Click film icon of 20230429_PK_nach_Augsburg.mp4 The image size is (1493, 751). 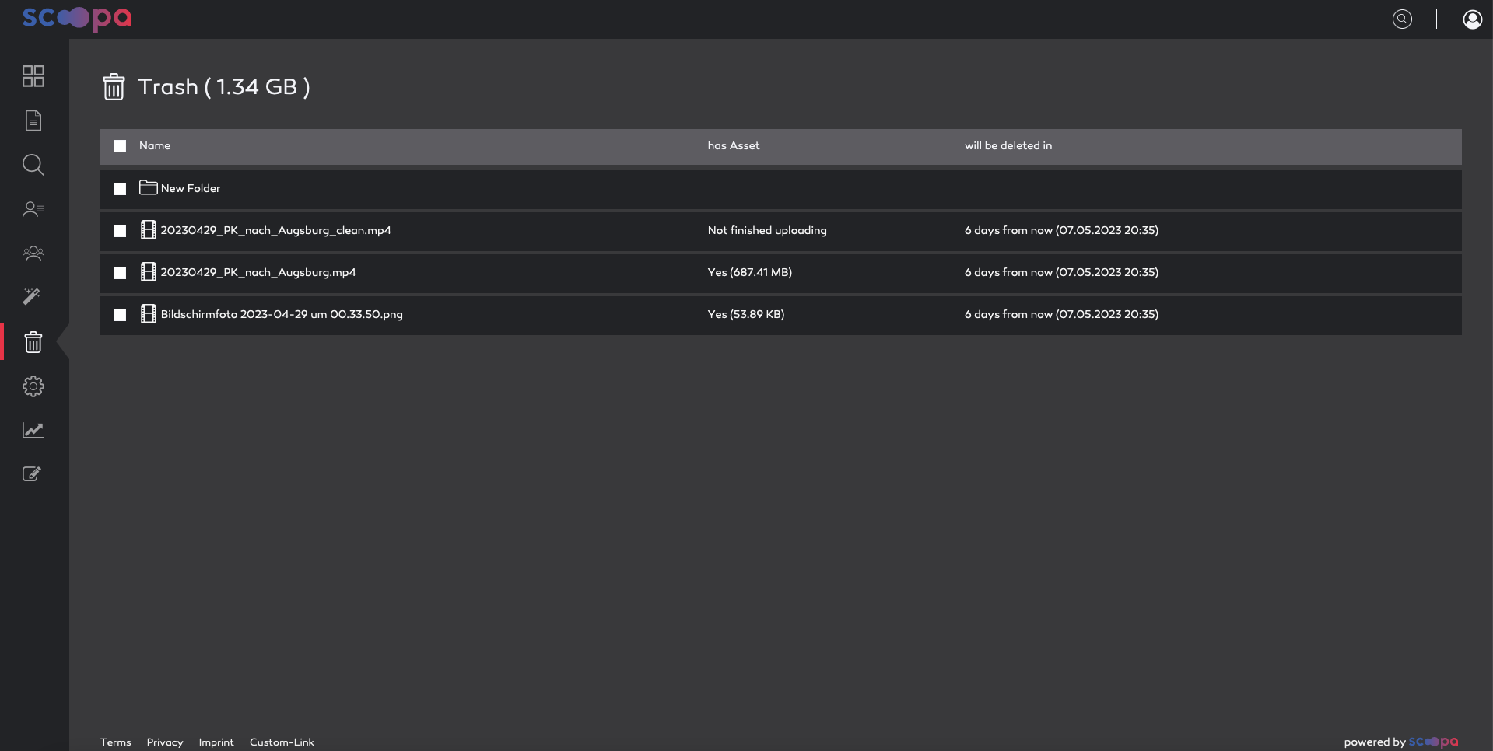click(x=148, y=271)
